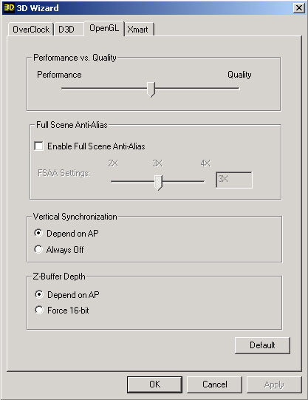Click the FSAA Settings slider thumb
Screen dimensions: 308x400
pyautogui.click(x=159, y=182)
